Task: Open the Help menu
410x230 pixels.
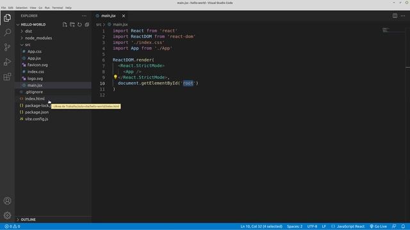Action: pyautogui.click(x=69, y=8)
